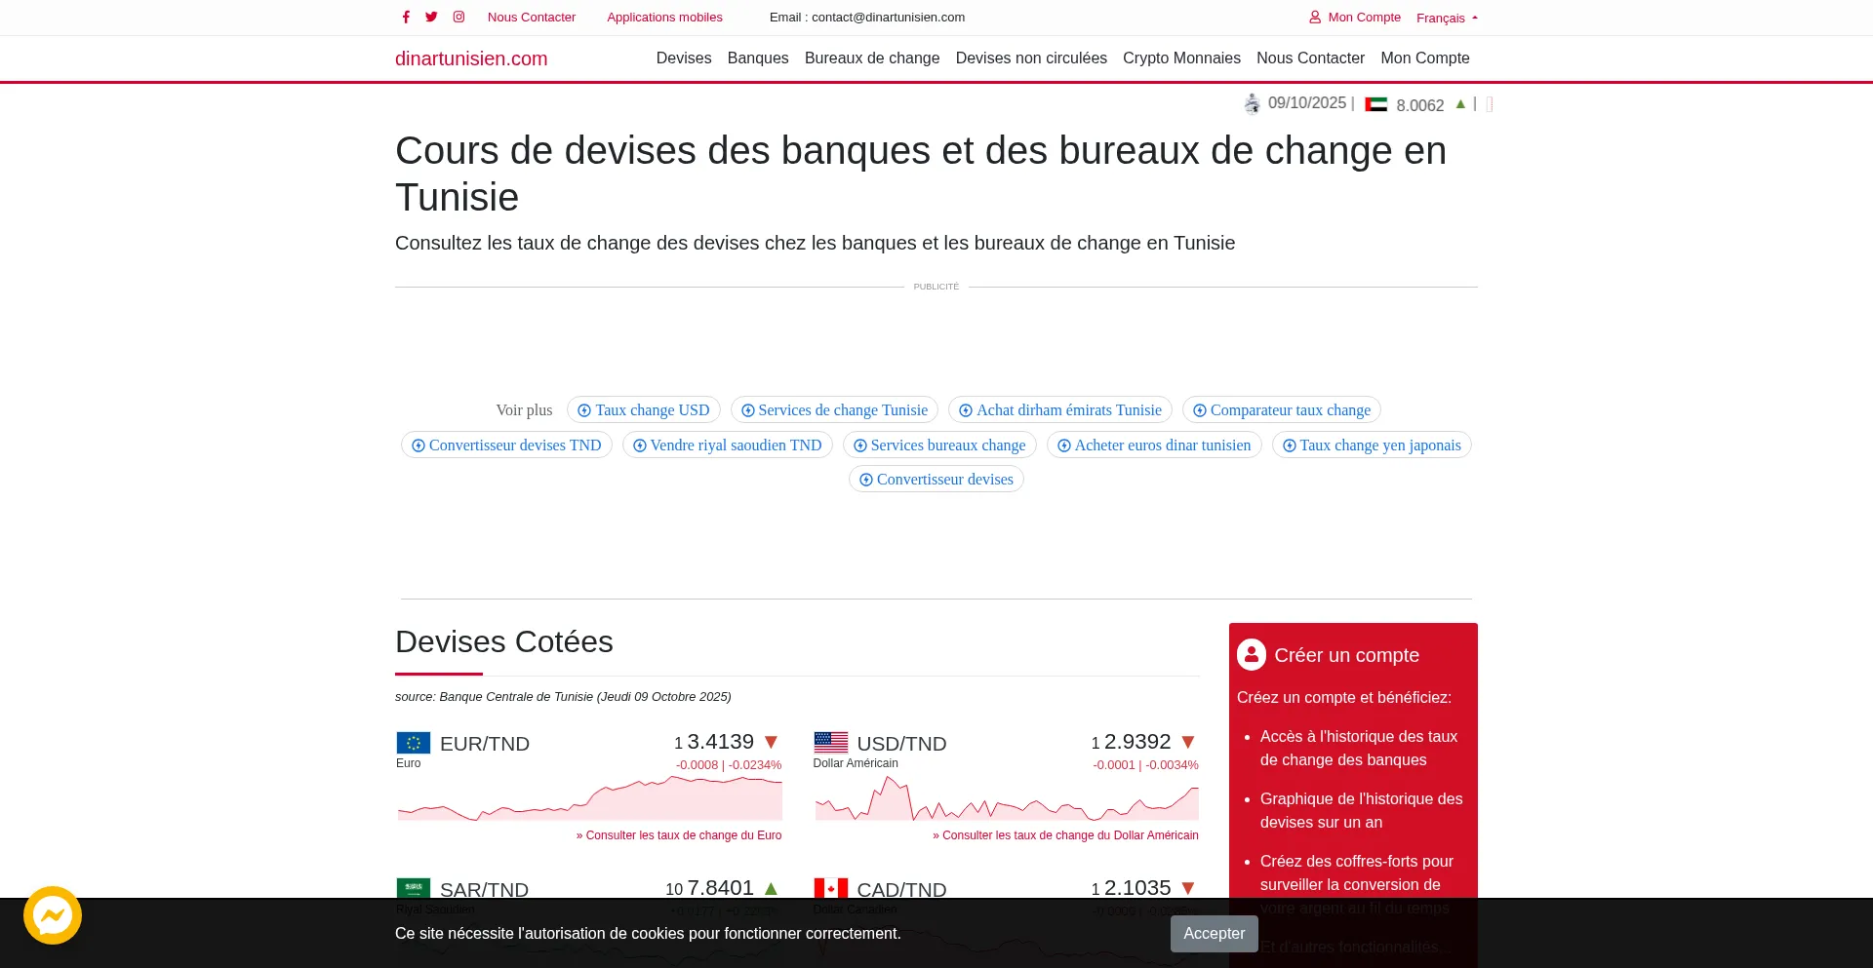This screenshot has width=1873, height=968.
Task: Open the Devises menu
Action: 683,58
